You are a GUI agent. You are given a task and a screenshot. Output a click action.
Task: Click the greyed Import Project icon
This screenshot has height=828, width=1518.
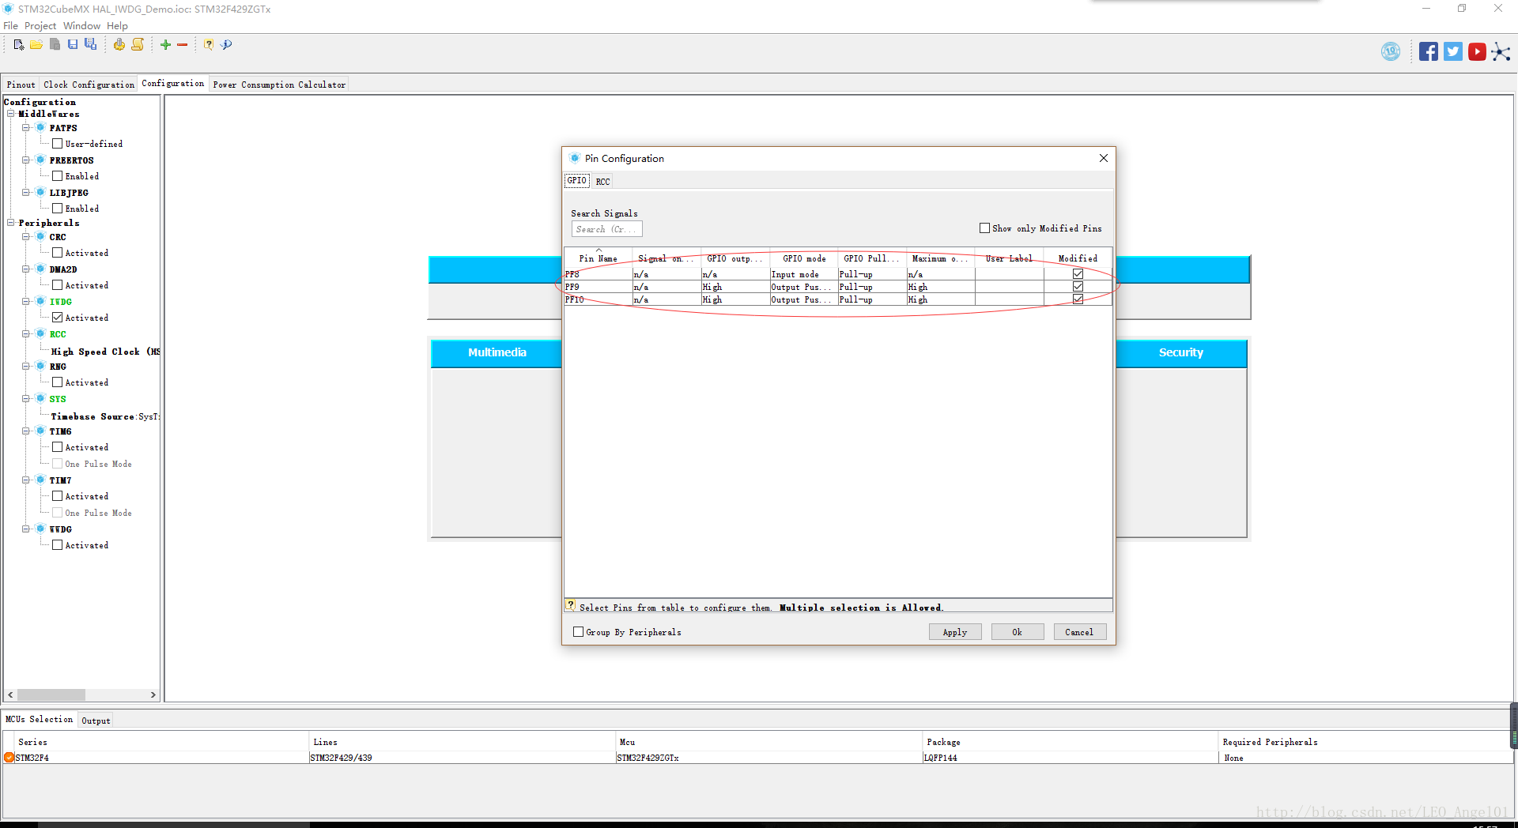(55, 45)
